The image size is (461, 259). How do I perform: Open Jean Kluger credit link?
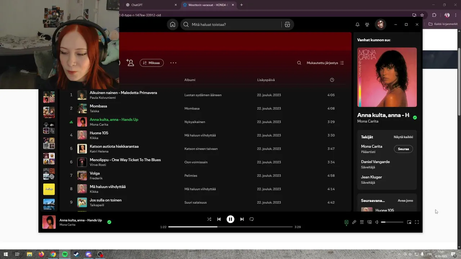pos(371,177)
